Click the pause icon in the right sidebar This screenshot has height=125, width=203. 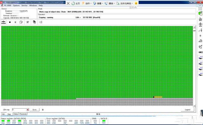(x=200, y=36)
